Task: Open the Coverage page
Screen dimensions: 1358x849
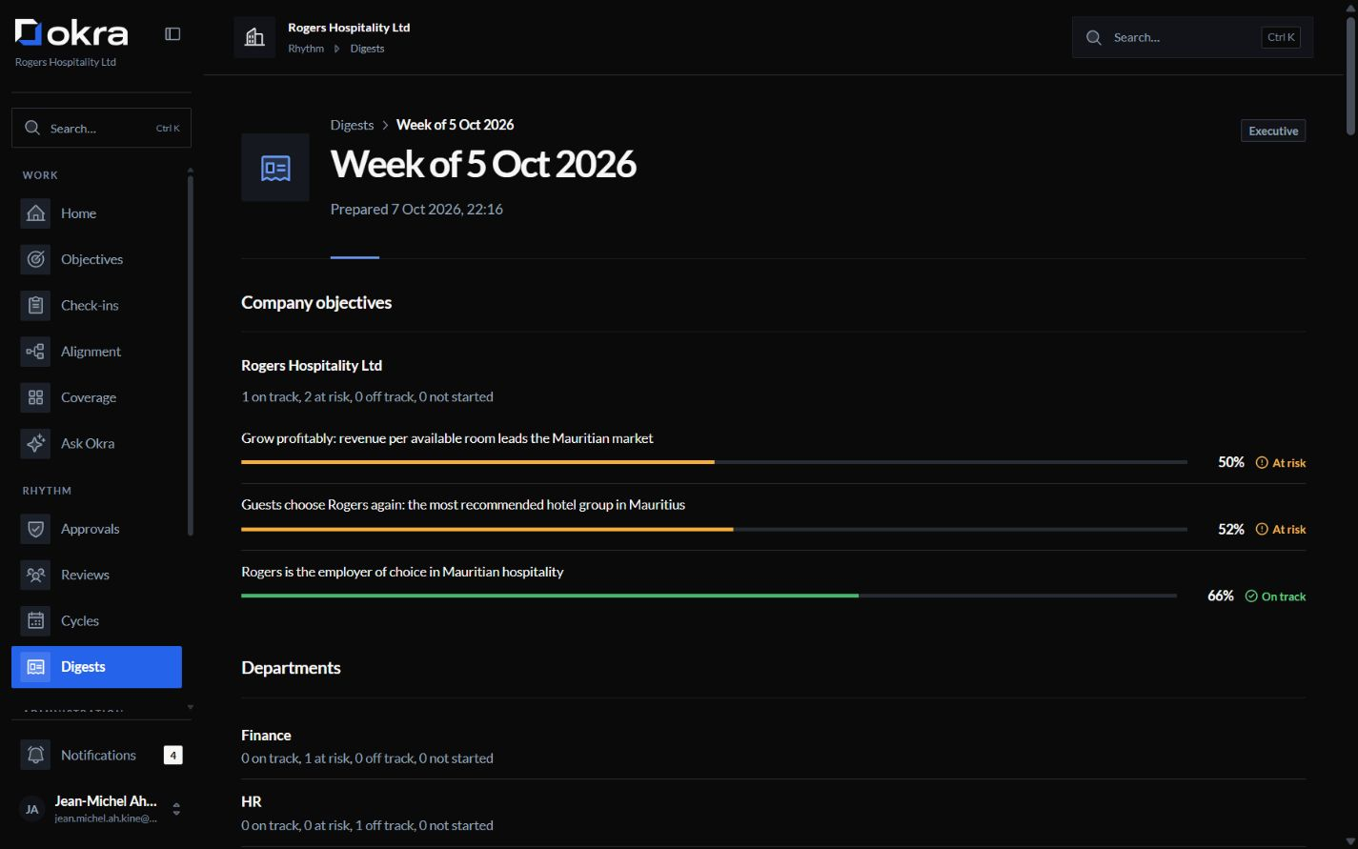Action: point(96,397)
